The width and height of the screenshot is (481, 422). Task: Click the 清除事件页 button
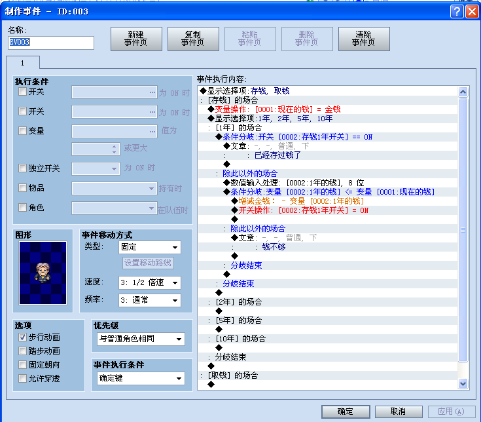364,39
